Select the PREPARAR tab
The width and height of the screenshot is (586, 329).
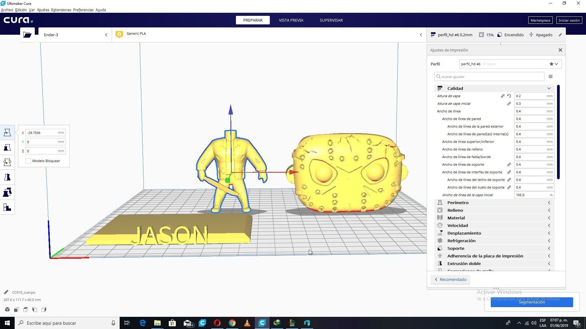253,20
